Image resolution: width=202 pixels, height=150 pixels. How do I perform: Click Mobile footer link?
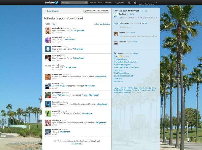131,88
